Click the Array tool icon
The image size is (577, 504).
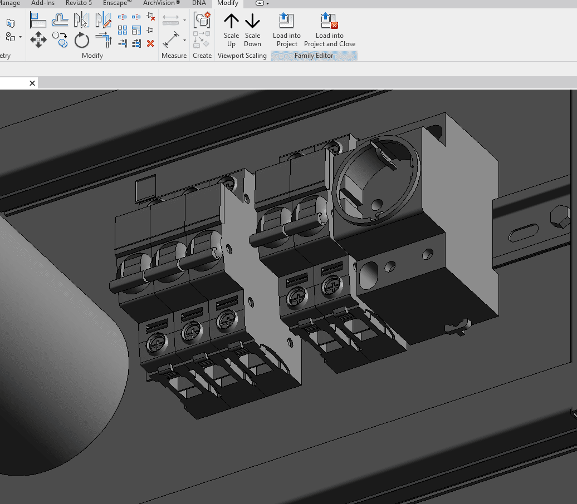(123, 30)
